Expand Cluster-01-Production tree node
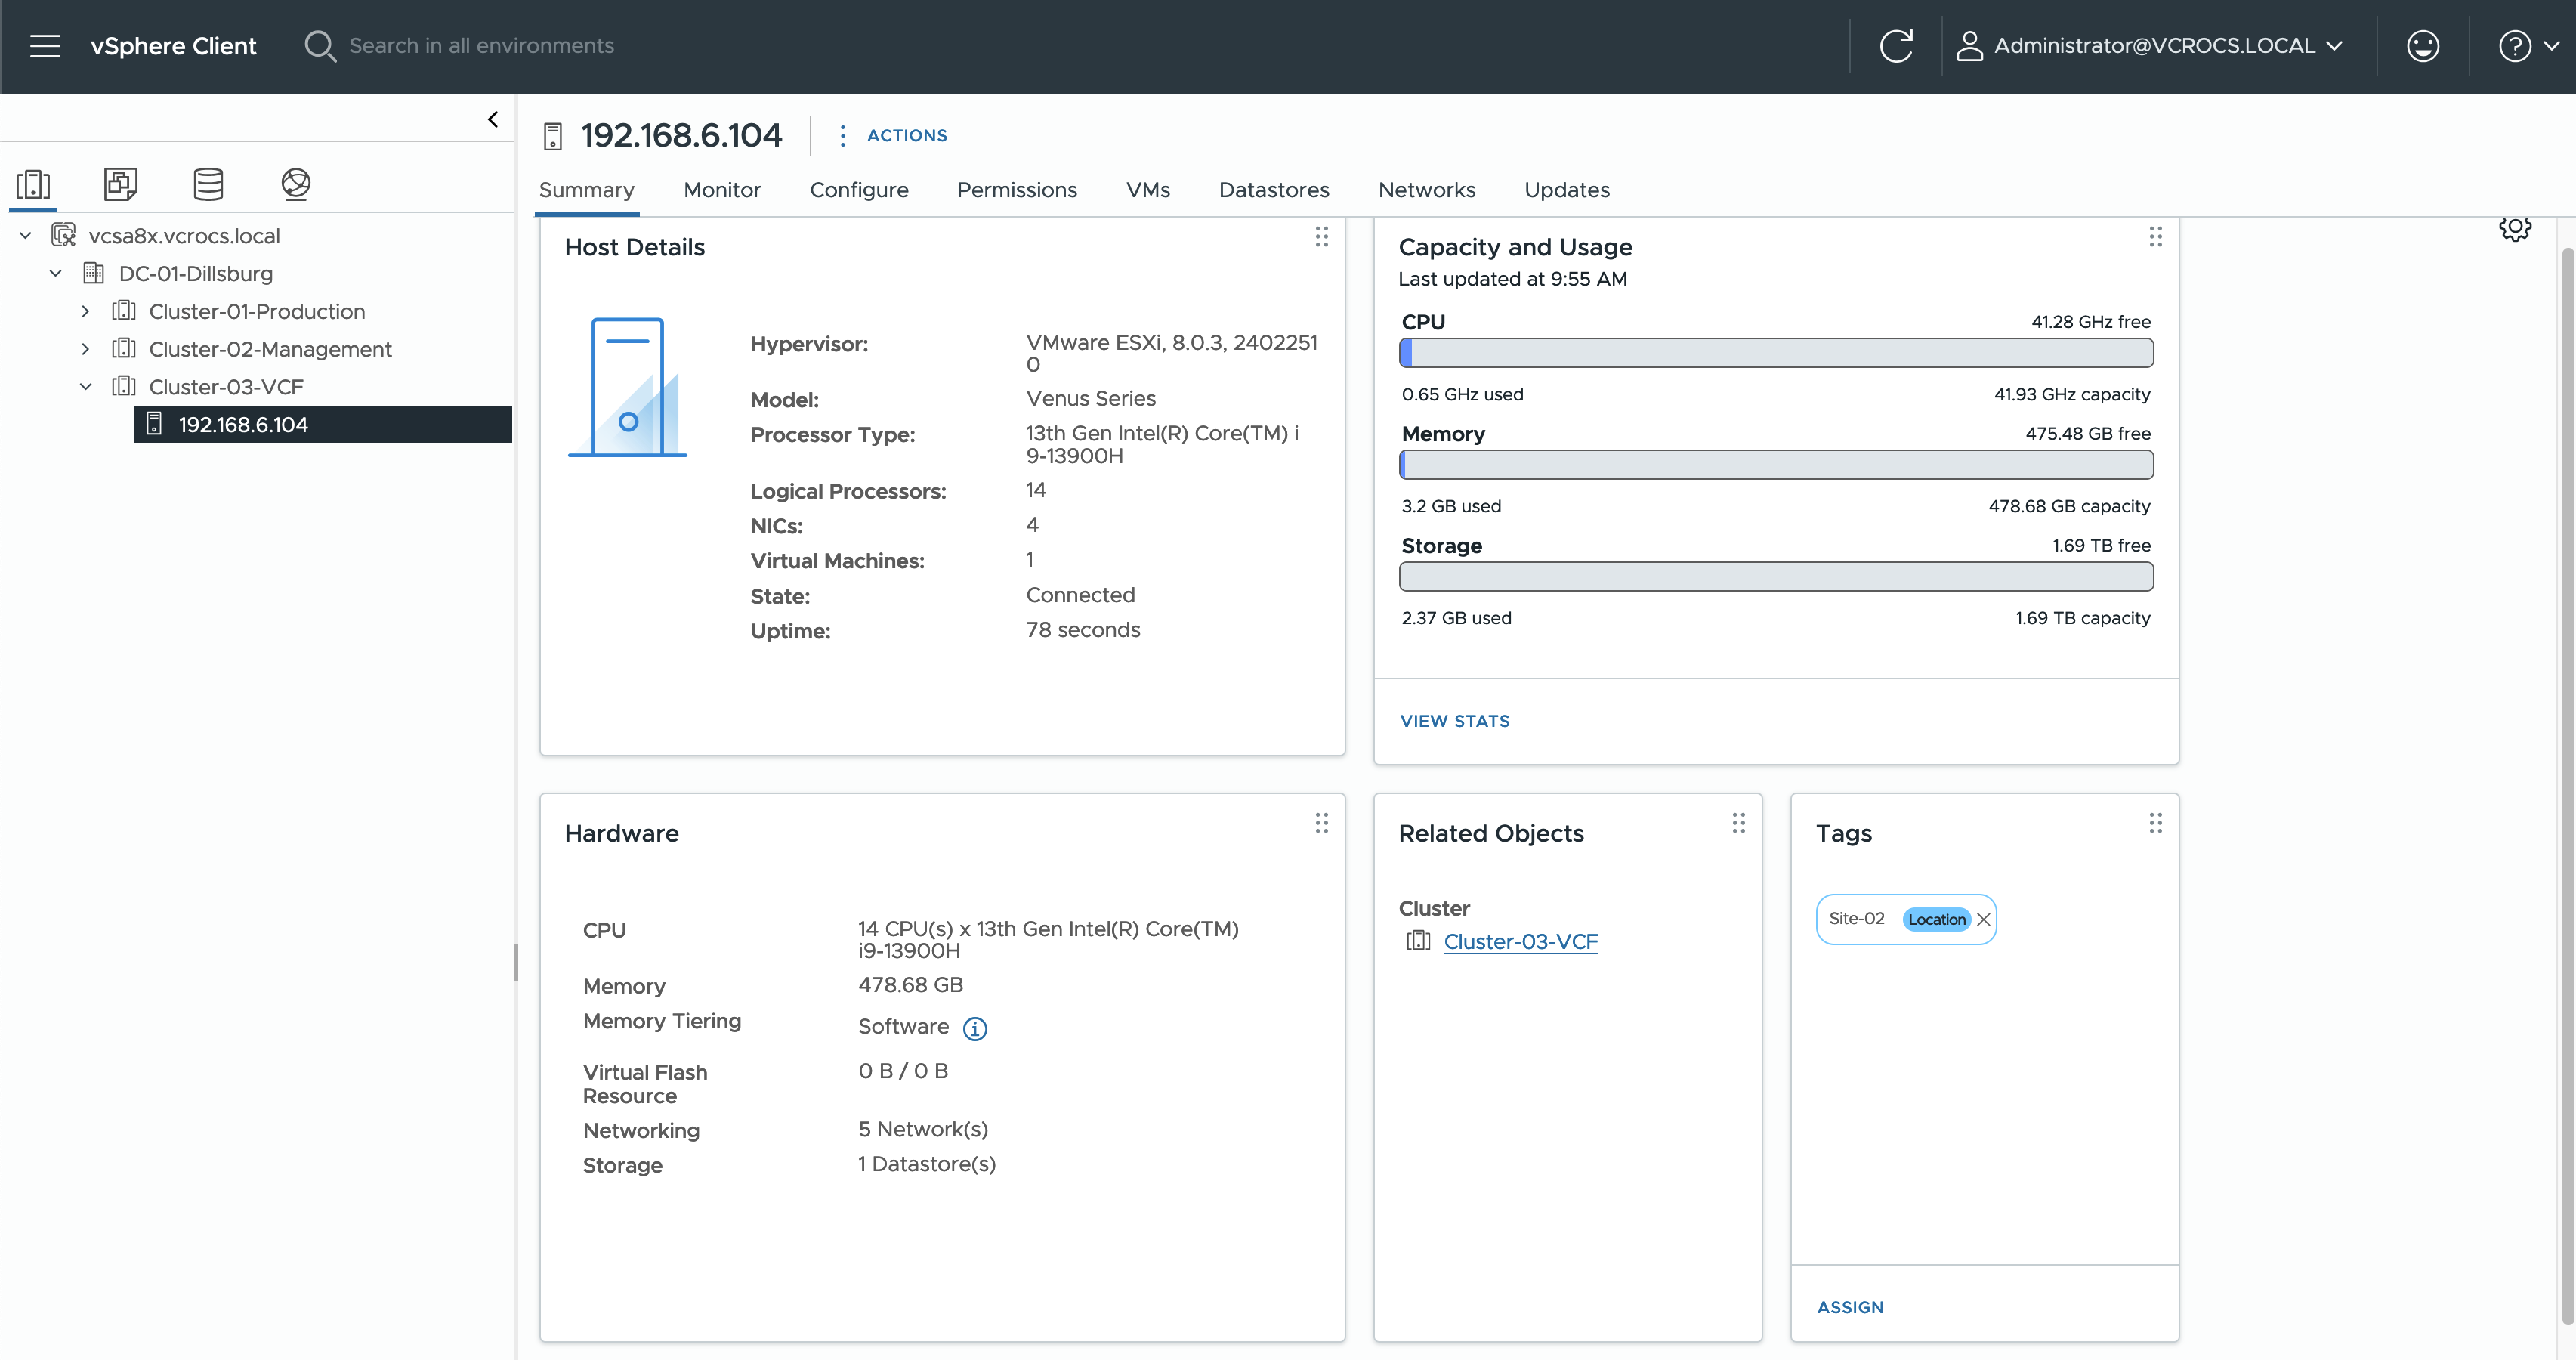This screenshot has width=2576, height=1360. click(x=86, y=312)
